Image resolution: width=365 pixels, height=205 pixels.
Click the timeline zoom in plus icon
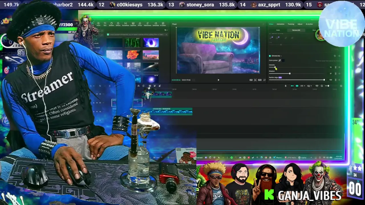point(341,86)
